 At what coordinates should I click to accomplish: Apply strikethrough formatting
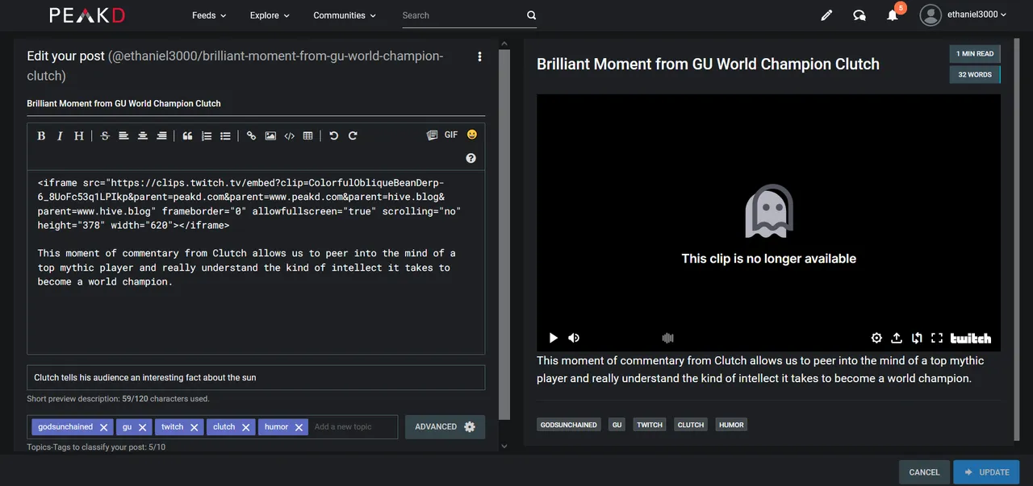105,136
